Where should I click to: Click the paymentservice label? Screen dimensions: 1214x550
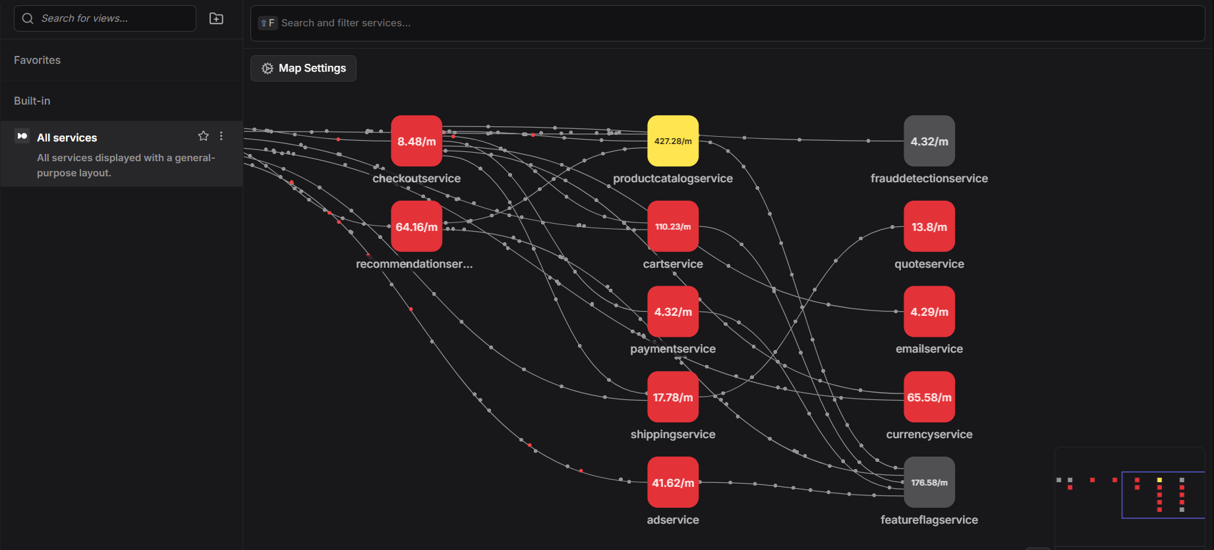(673, 349)
